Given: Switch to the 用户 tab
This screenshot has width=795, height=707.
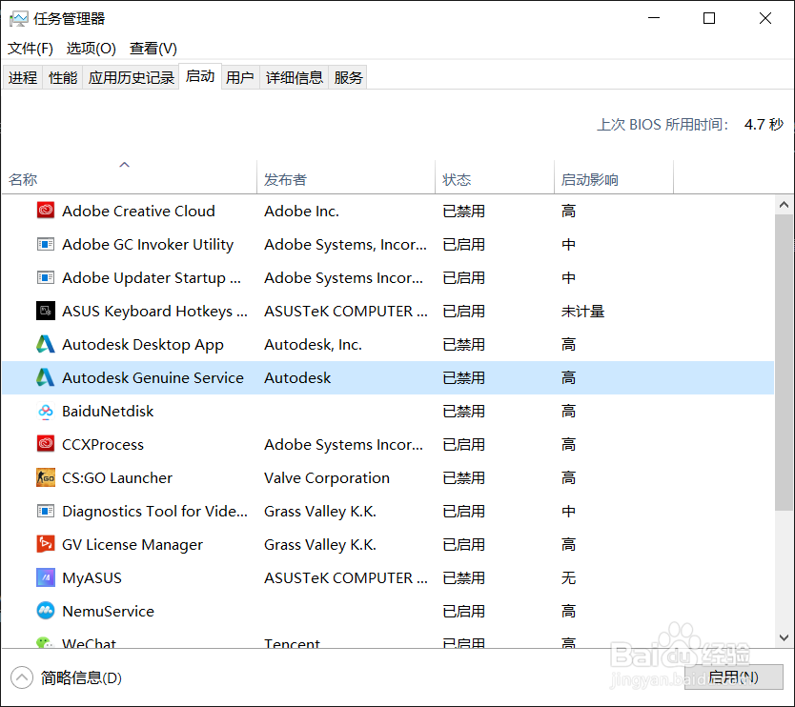Looking at the screenshot, I should coord(240,77).
